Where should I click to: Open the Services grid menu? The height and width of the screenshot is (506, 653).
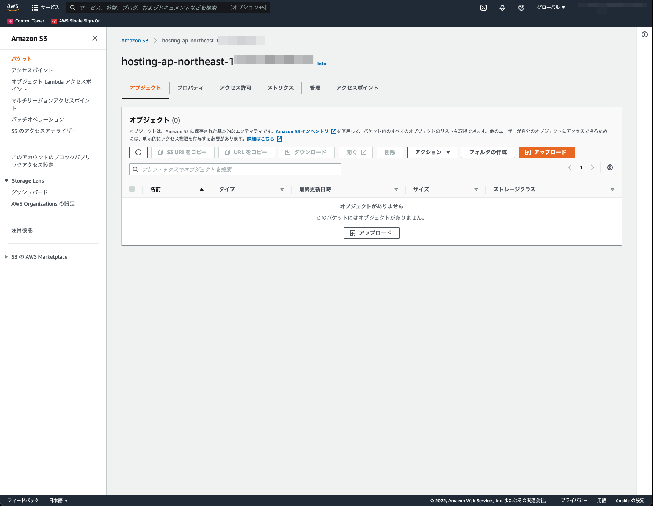45,8
